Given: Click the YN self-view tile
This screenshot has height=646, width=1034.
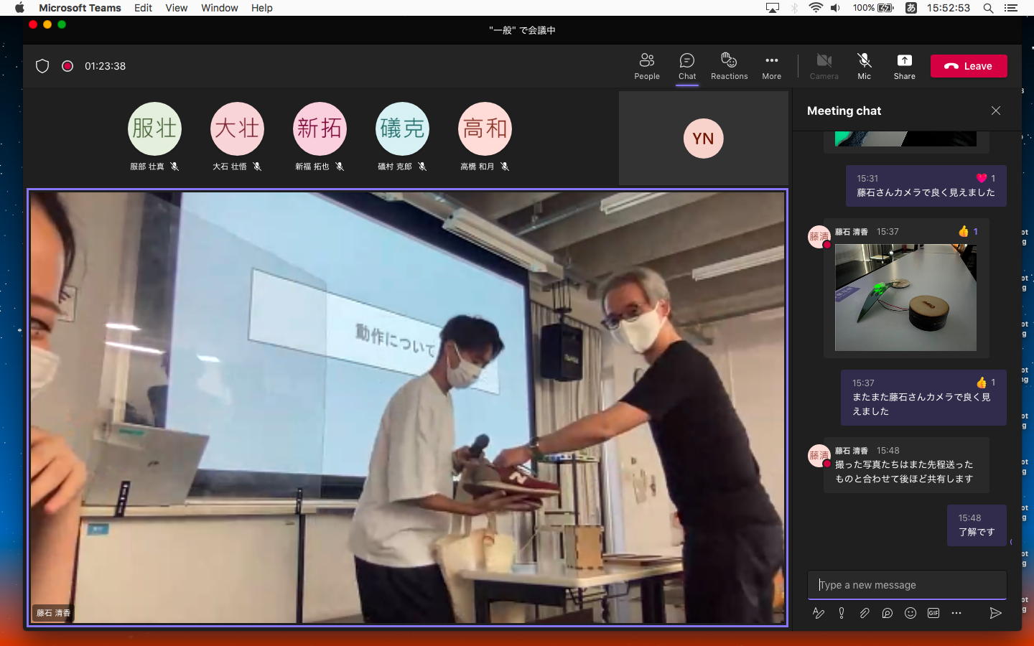Looking at the screenshot, I should 703,138.
